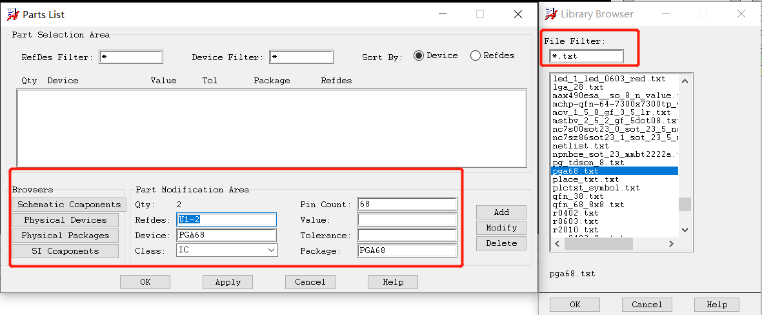This screenshot has height=315, width=762.
Task: Click the Refdes field containing U1-2
Action: [x=226, y=219]
